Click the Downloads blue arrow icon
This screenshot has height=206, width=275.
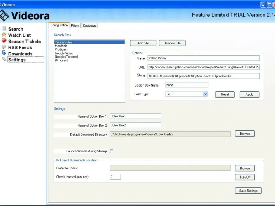coord(4,53)
